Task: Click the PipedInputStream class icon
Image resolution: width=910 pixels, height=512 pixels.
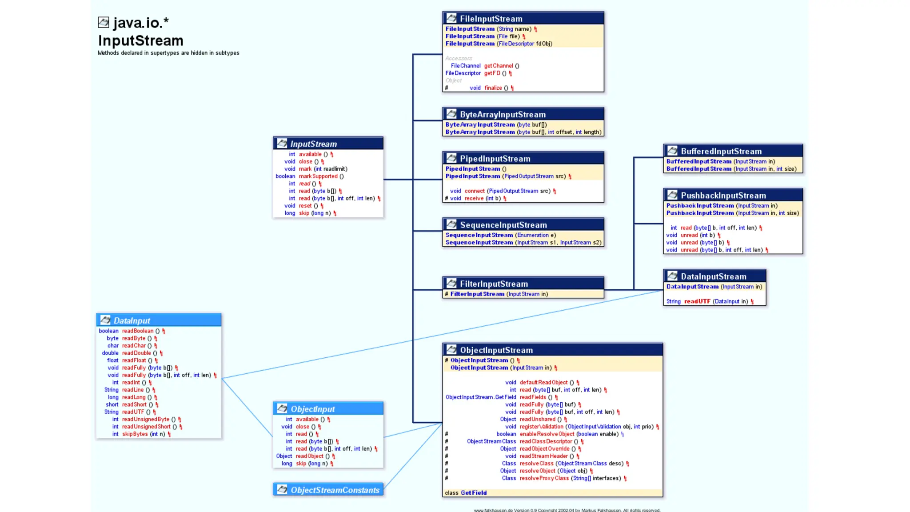Action: (451, 158)
